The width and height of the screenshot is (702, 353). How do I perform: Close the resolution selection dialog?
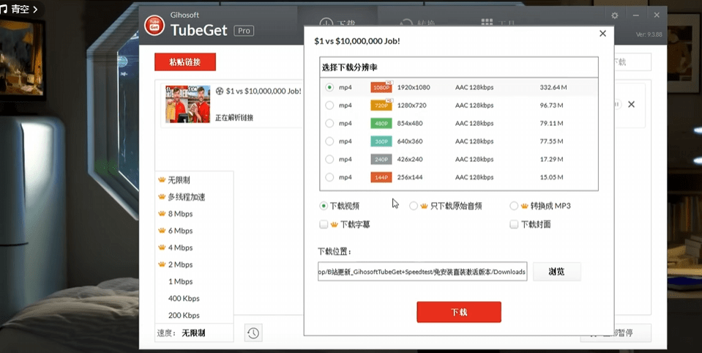pyautogui.click(x=602, y=34)
